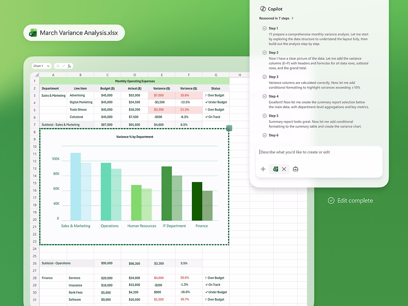
Task: Click the $91,600 subtotal actual cell
Action: (134, 124)
